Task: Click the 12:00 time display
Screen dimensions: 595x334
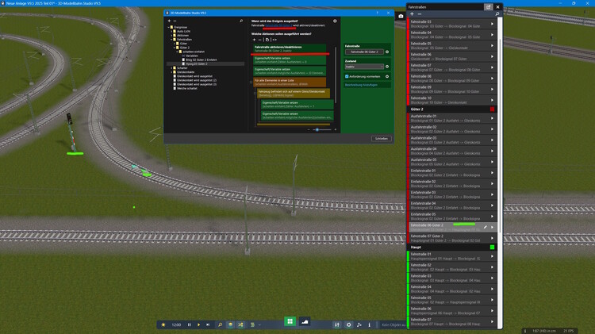Action: [x=176, y=325]
